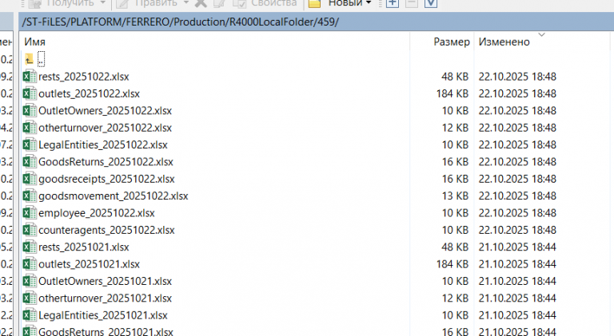Click the Excel icon of LegalEntities_20251021.xlsx
614x336 pixels.
(x=30, y=315)
